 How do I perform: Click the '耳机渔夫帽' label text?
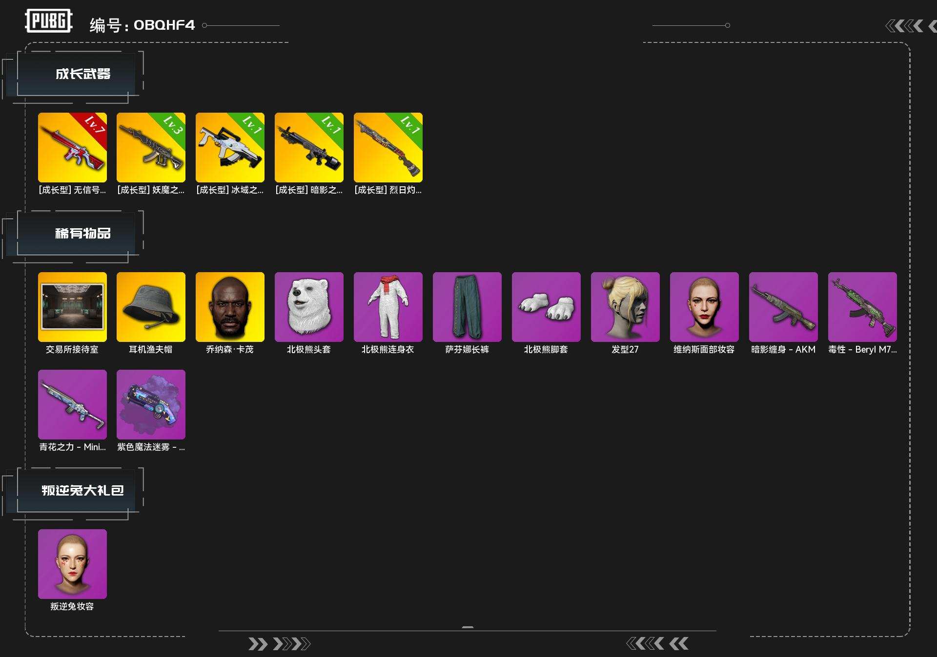pyautogui.click(x=151, y=349)
